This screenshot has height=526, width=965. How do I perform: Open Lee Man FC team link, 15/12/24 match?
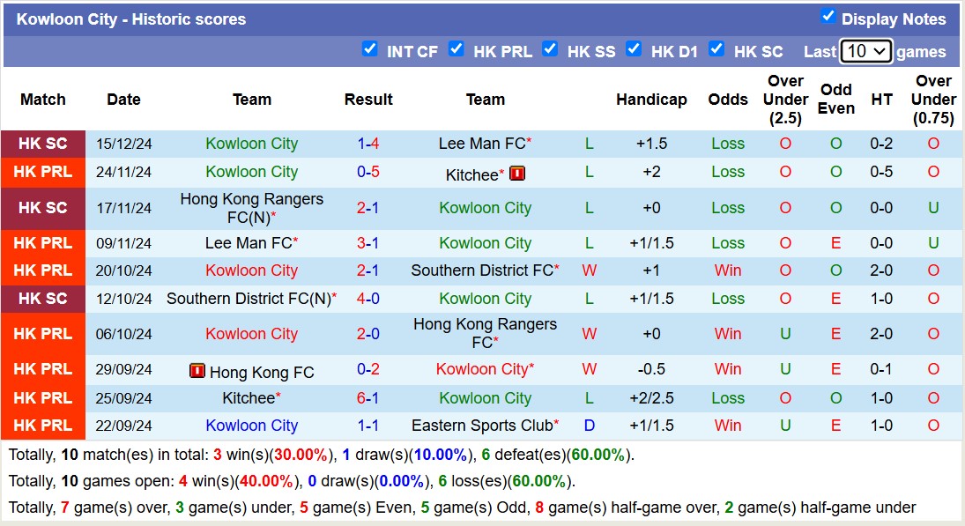tap(481, 144)
